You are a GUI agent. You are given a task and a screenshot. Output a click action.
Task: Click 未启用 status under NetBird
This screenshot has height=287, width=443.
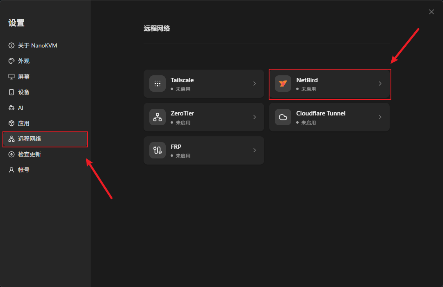click(x=308, y=89)
